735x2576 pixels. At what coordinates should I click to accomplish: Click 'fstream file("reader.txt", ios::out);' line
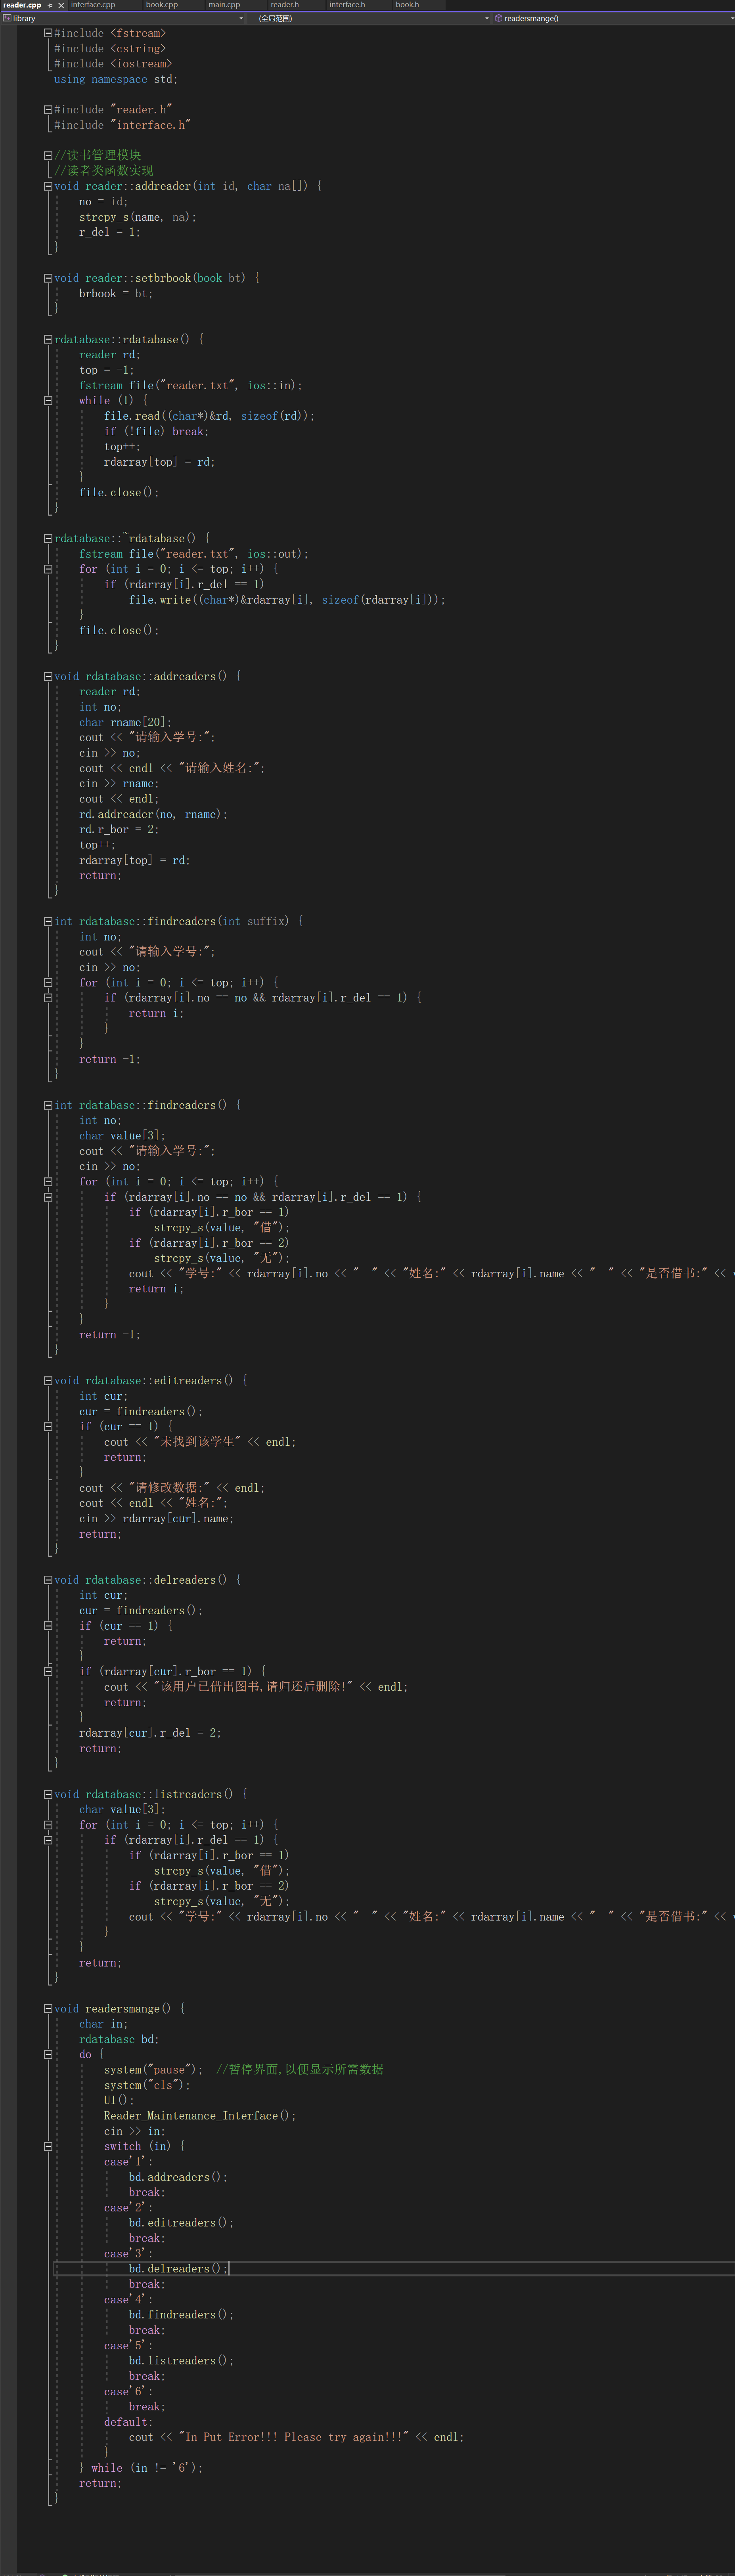[x=194, y=554]
